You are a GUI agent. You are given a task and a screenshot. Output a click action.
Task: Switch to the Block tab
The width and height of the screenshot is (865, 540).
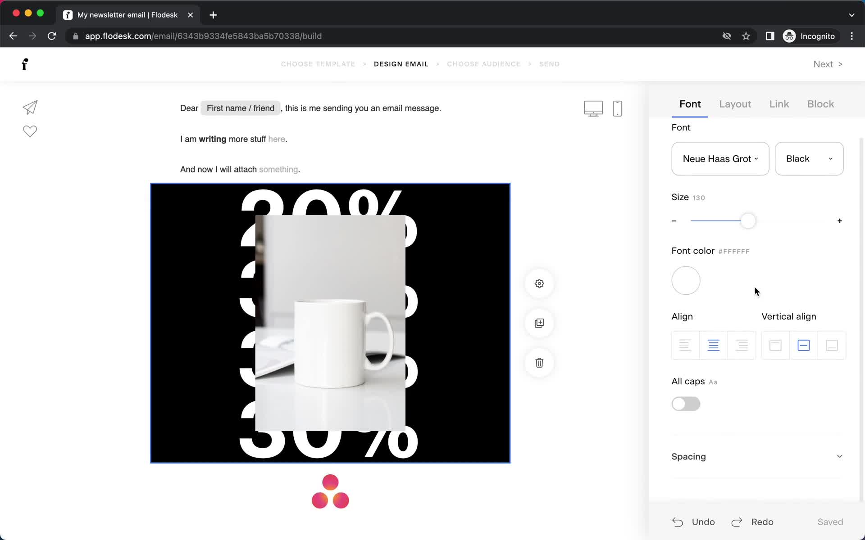pos(820,104)
